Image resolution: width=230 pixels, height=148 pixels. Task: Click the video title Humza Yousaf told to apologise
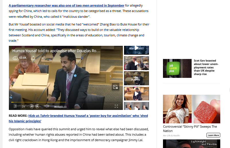56,51
